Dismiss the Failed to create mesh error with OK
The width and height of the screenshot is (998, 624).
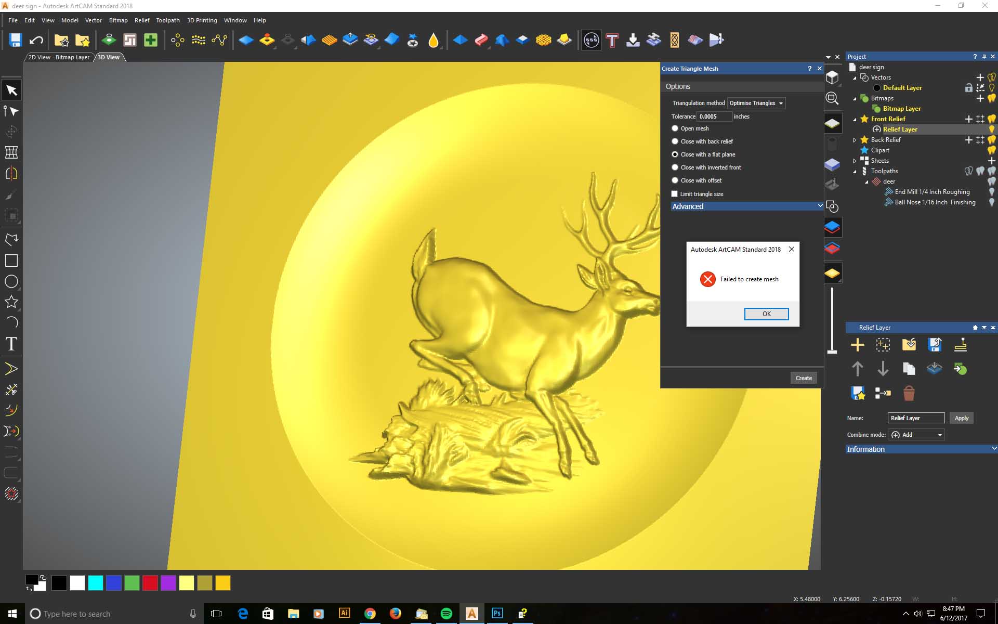tap(766, 314)
